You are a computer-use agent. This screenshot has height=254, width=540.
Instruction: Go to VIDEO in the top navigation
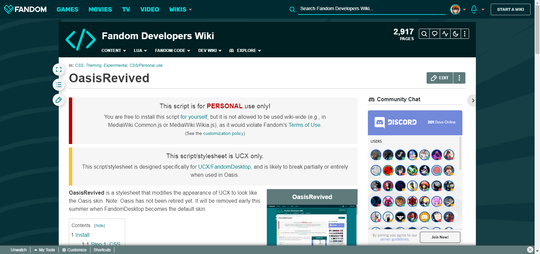(150, 9)
